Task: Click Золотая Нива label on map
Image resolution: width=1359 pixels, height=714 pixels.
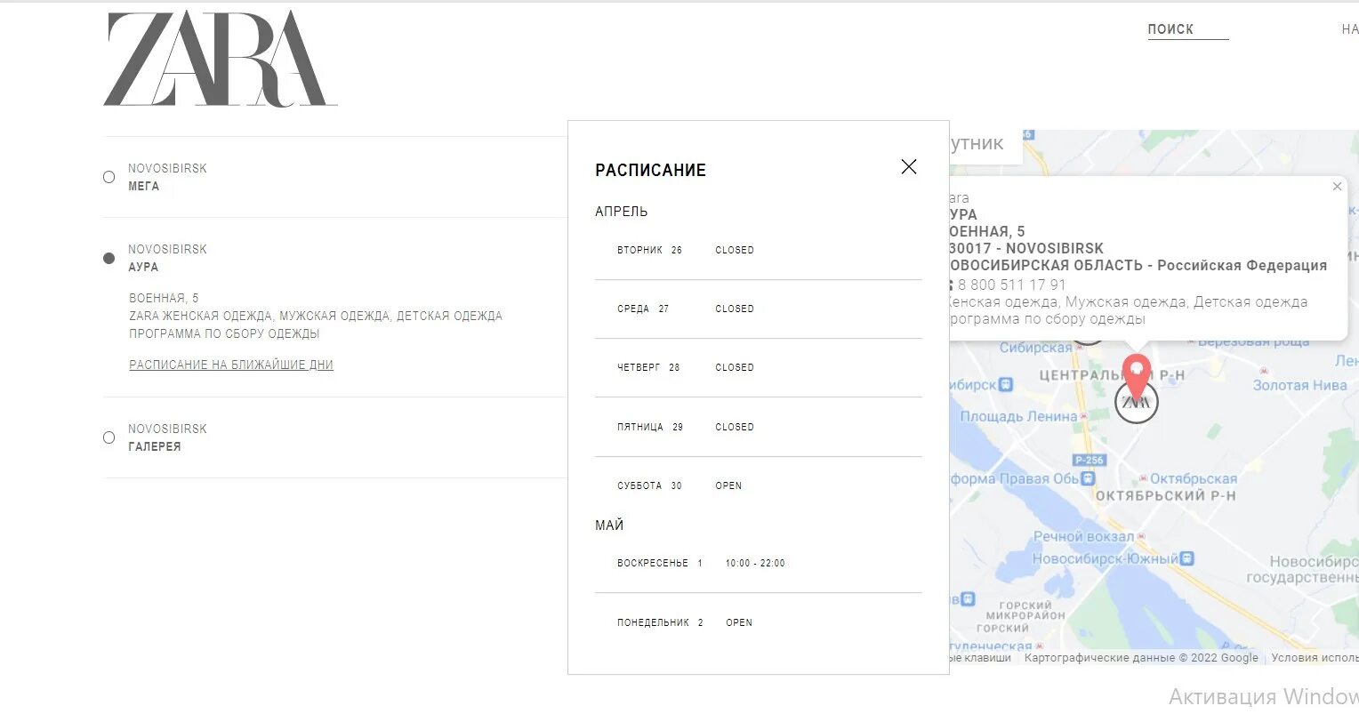Action: point(1299,385)
